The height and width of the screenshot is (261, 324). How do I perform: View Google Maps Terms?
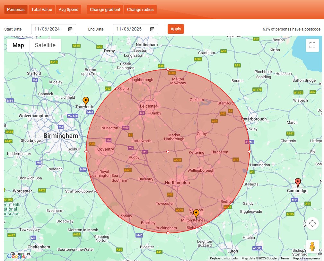[285, 258]
